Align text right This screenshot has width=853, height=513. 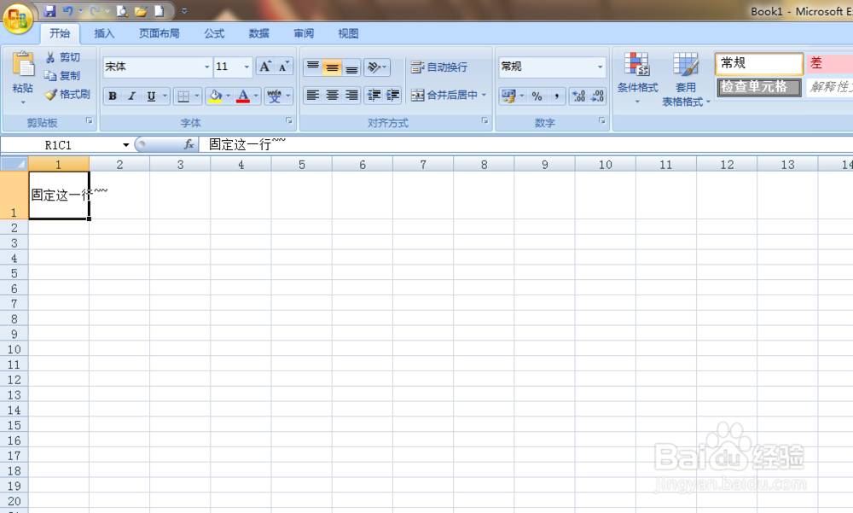coord(352,96)
